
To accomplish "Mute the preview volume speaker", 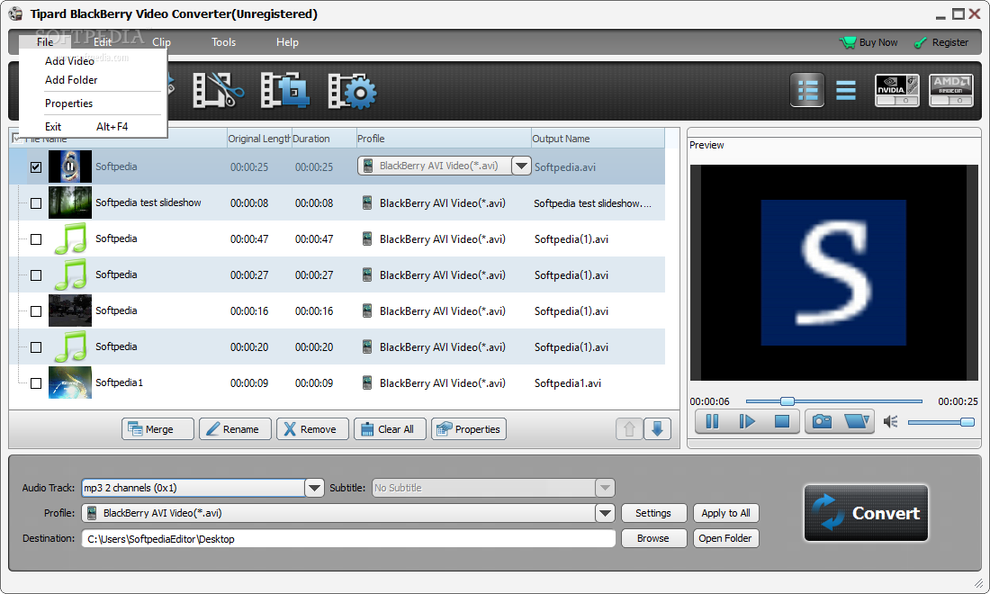I will pyautogui.click(x=891, y=422).
